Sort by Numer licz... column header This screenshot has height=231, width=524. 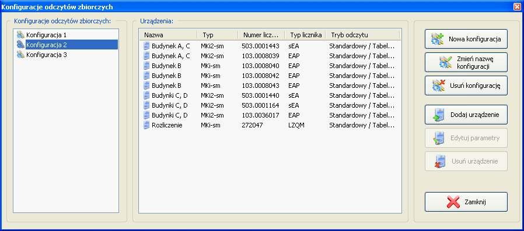click(261, 35)
